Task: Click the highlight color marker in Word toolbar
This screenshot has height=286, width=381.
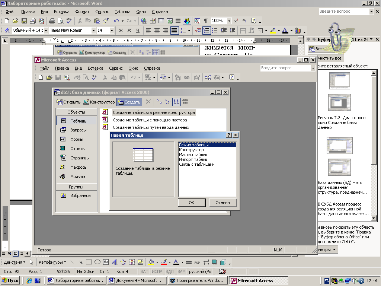Action: (273, 31)
